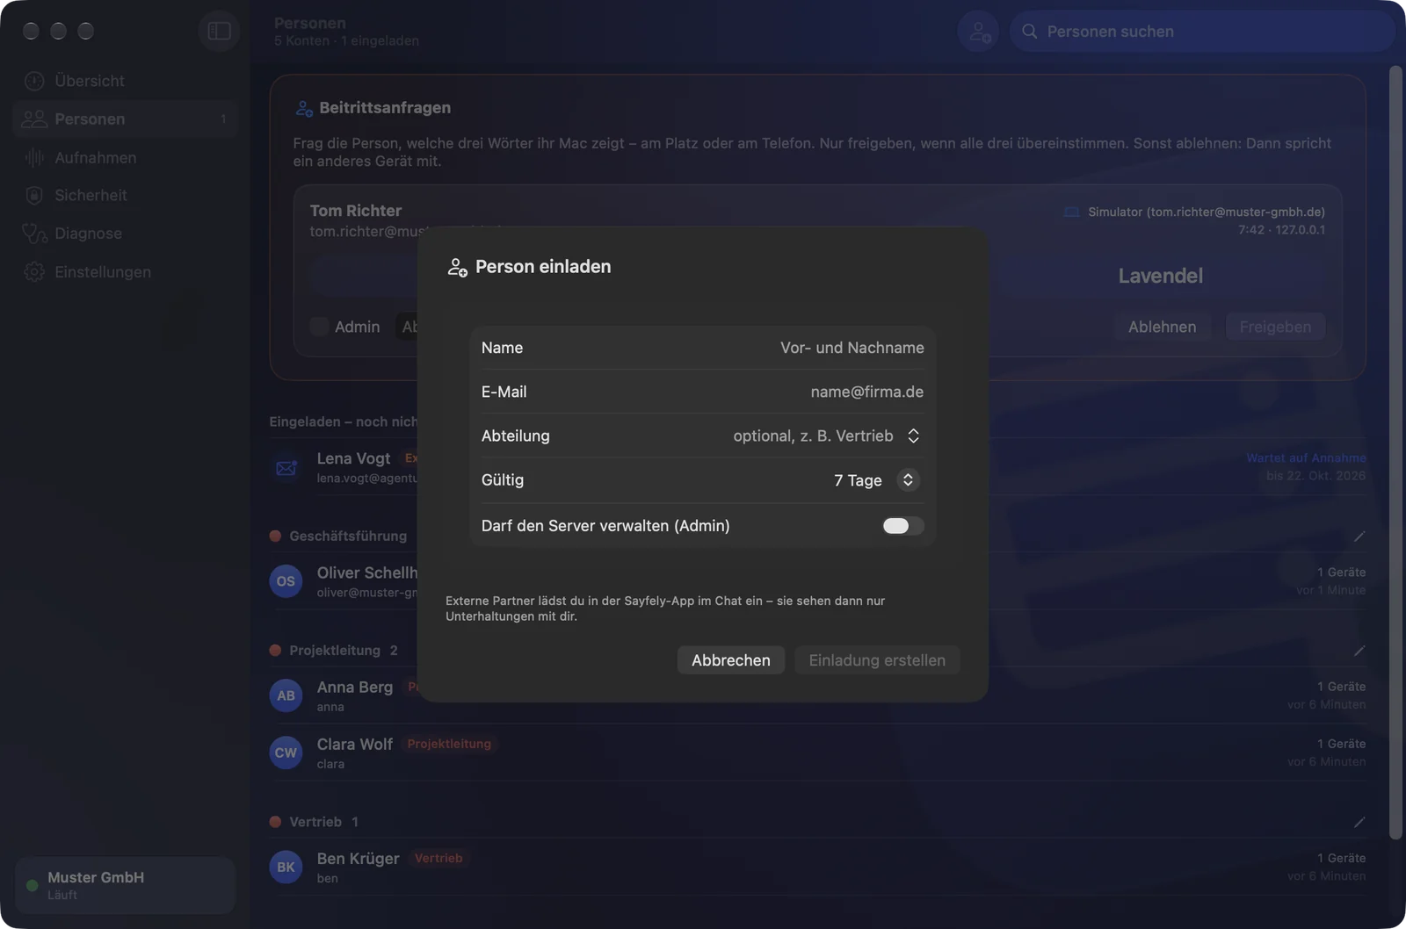Click the Vertrieb tag next to Ben Krüger

(x=438, y=858)
